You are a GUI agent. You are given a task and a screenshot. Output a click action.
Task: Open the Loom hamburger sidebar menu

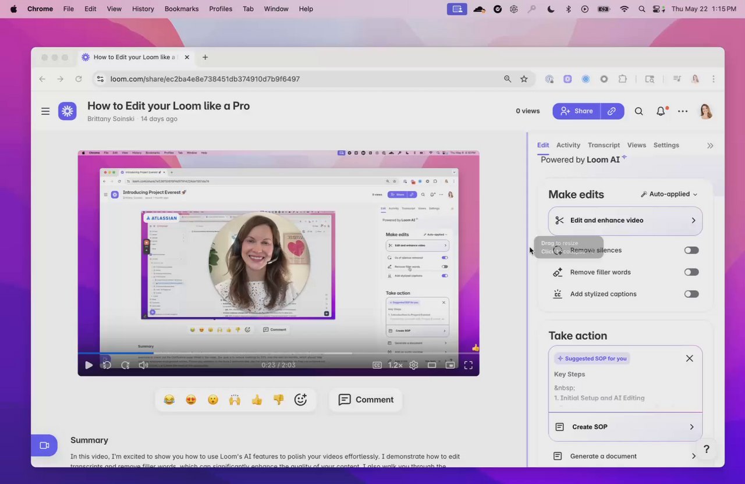(45, 111)
